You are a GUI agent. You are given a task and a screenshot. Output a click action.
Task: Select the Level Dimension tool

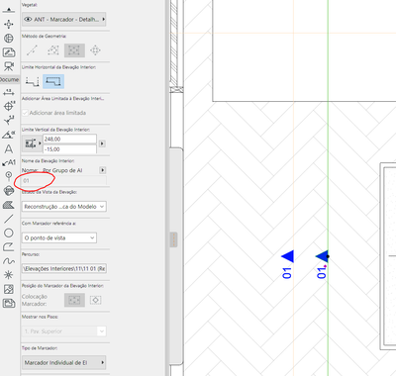(x=9, y=121)
